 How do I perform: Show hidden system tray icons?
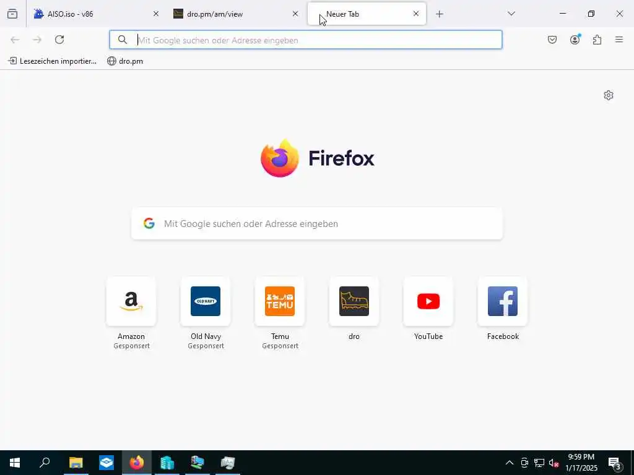click(x=510, y=463)
